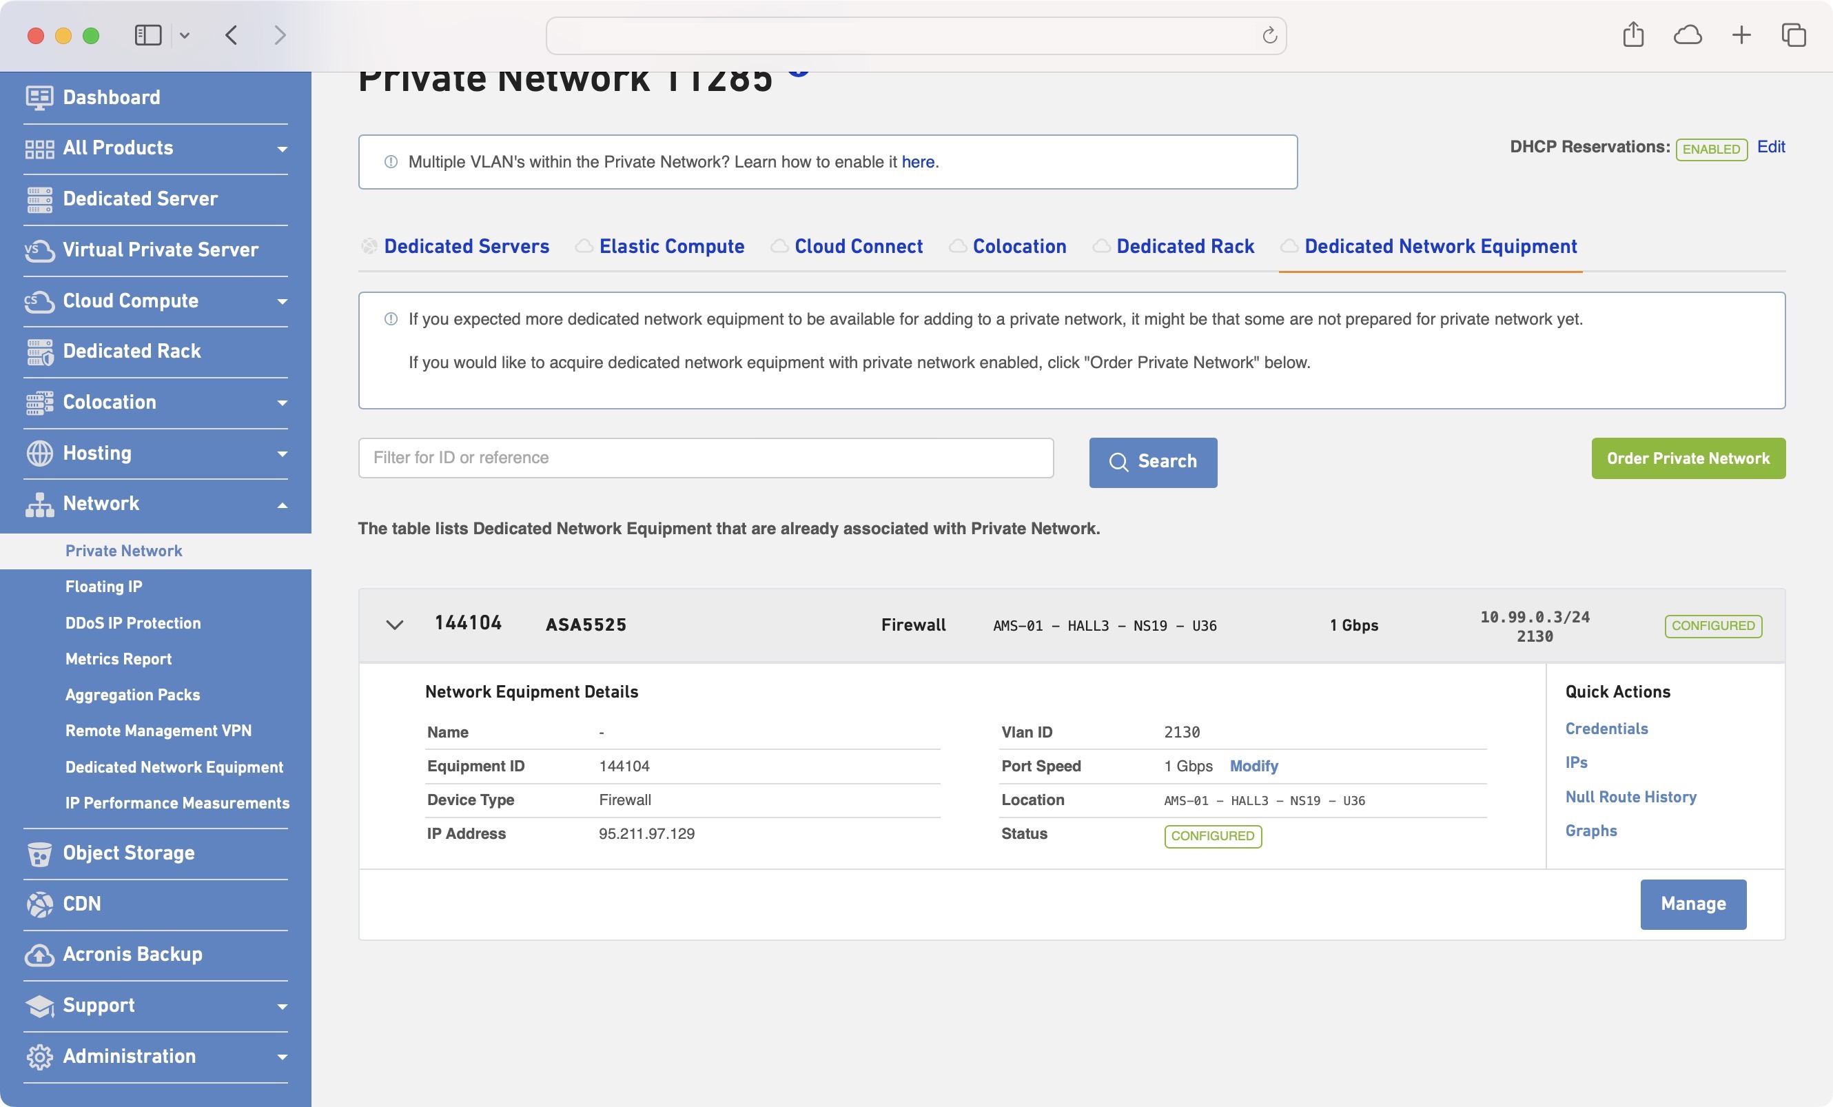
Task: Edit DHCP Reservations
Action: [x=1770, y=147]
